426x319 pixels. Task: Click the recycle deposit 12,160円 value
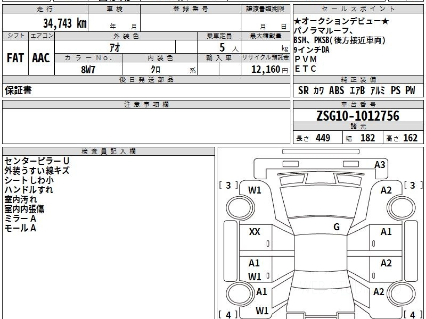(x=265, y=69)
